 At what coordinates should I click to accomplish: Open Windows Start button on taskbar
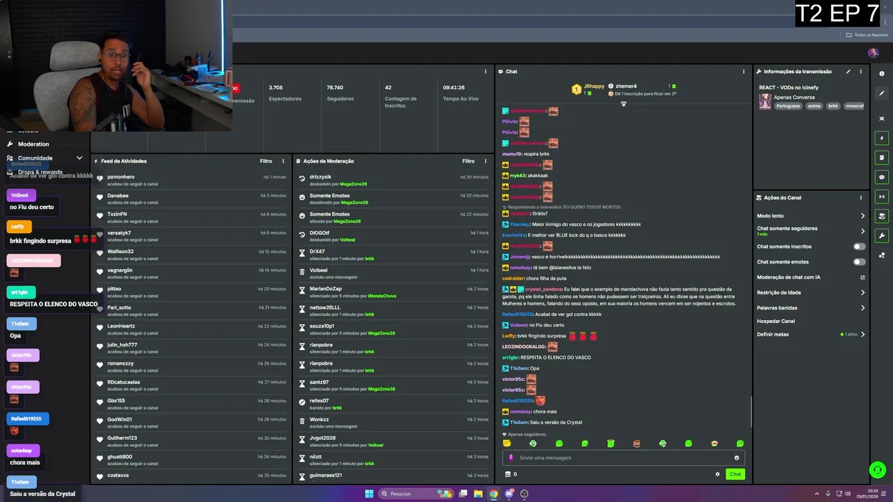[369, 494]
